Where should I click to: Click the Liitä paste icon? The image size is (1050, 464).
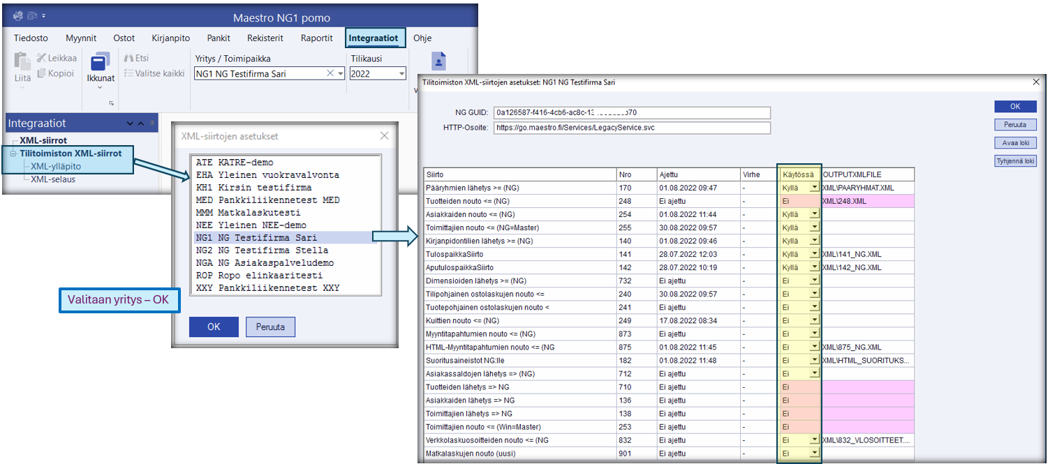(21, 62)
